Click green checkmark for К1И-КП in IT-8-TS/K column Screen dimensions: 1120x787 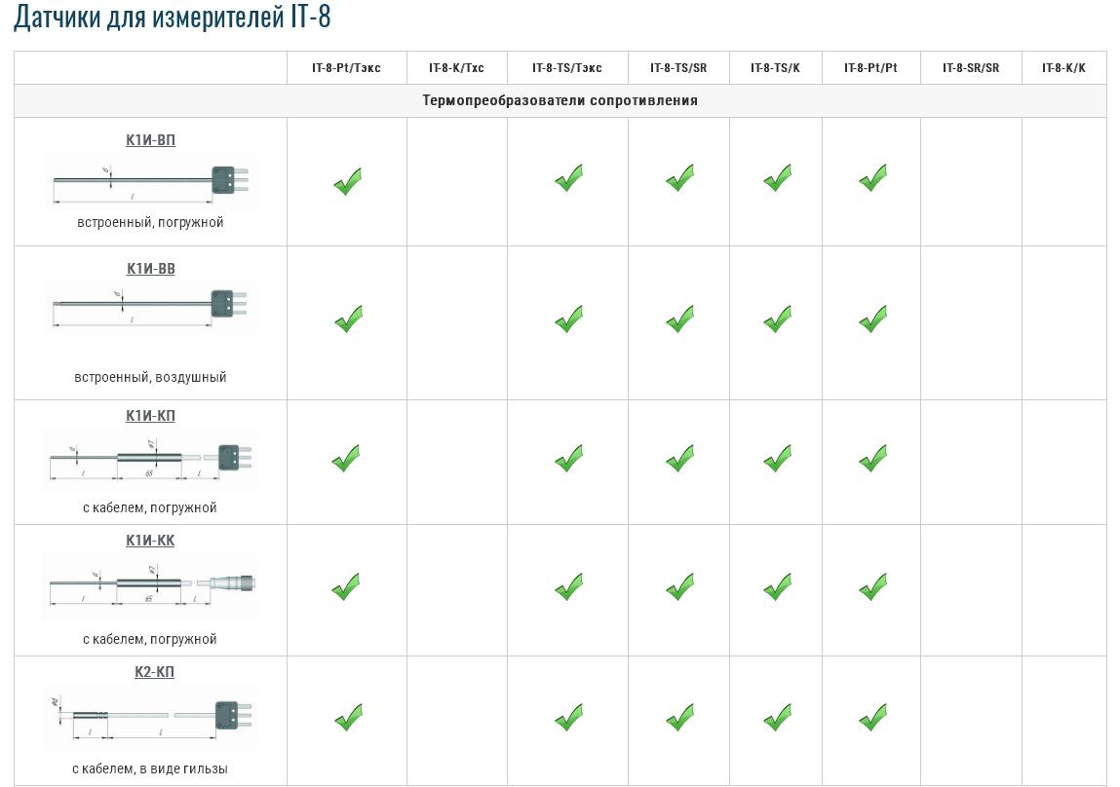777,457
